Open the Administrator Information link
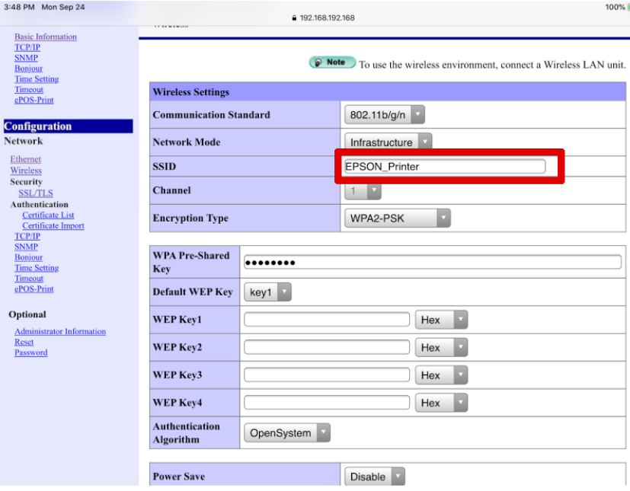 [x=60, y=332]
